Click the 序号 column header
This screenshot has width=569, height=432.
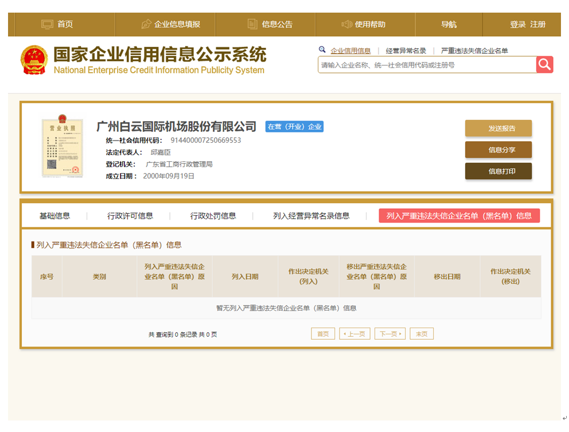pos(47,277)
